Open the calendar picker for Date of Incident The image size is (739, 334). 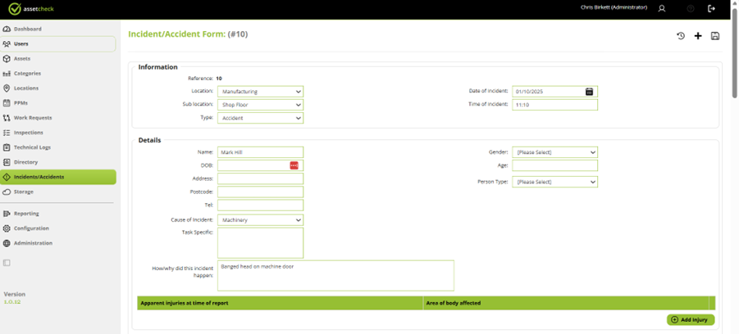[x=589, y=92]
